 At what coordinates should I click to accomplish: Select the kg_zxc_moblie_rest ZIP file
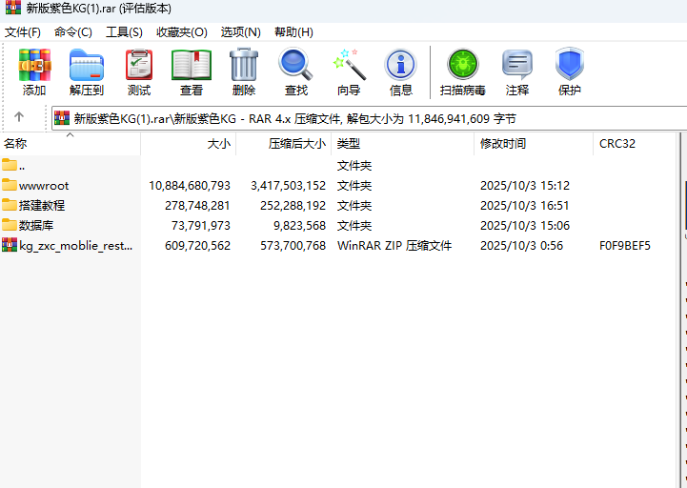click(75, 246)
